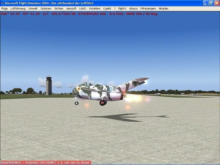220x165 pixels.
Task: Open the Umwelt menu
Action: pyautogui.click(x=33, y=8)
